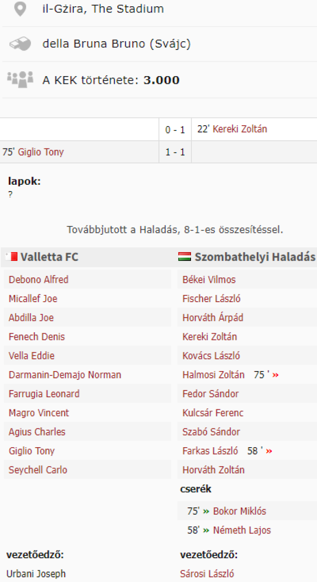Open Giglio Tony in goals table
Viewport: 317px width, 582px height.
tap(41, 152)
